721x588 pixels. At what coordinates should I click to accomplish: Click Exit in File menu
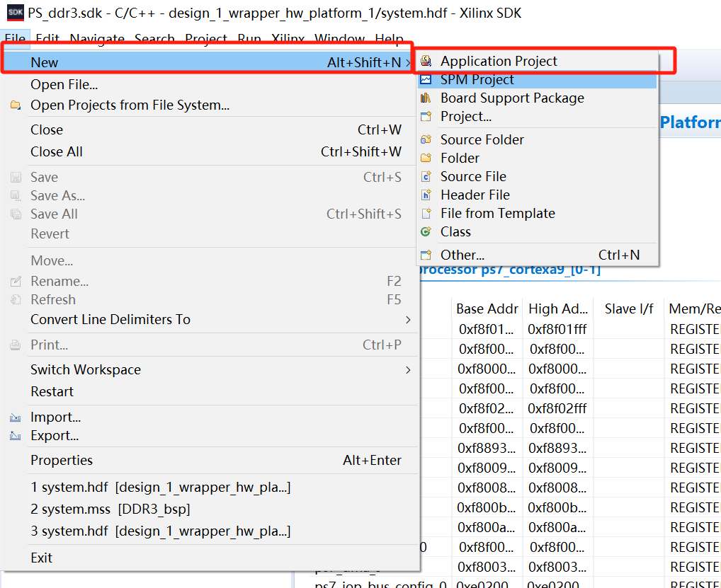coord(210,558)
